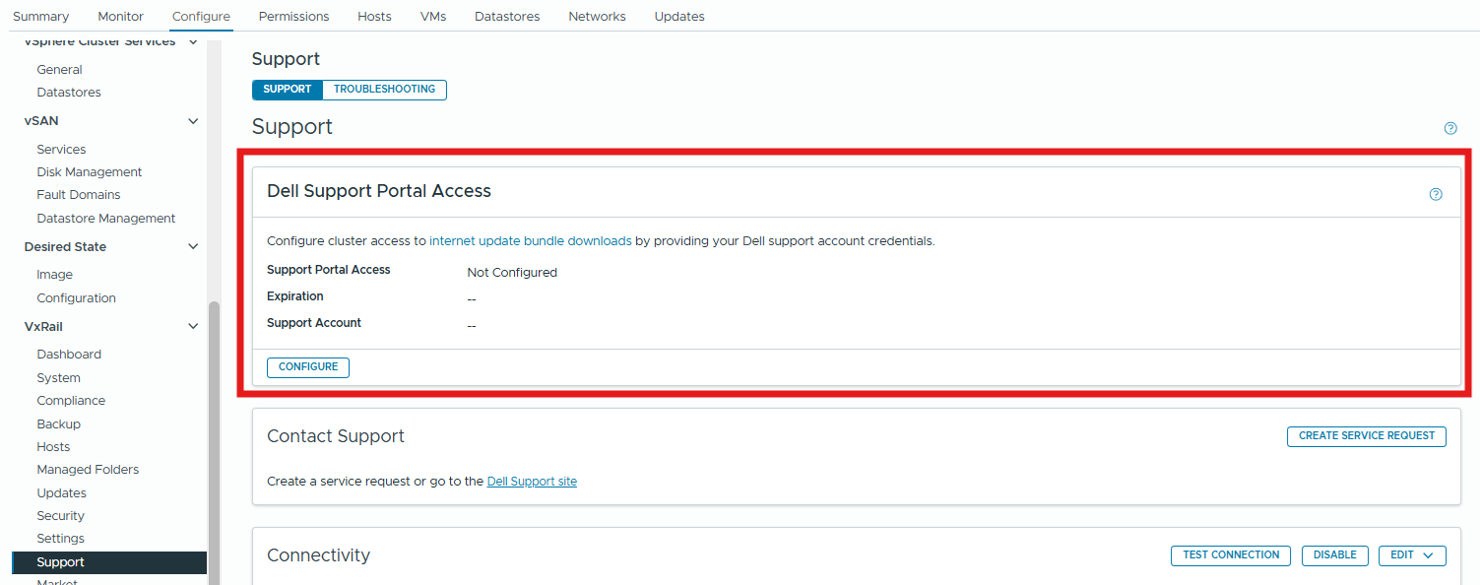
Task: Collapse the VxRail section
Action: [x=193, y=326]
